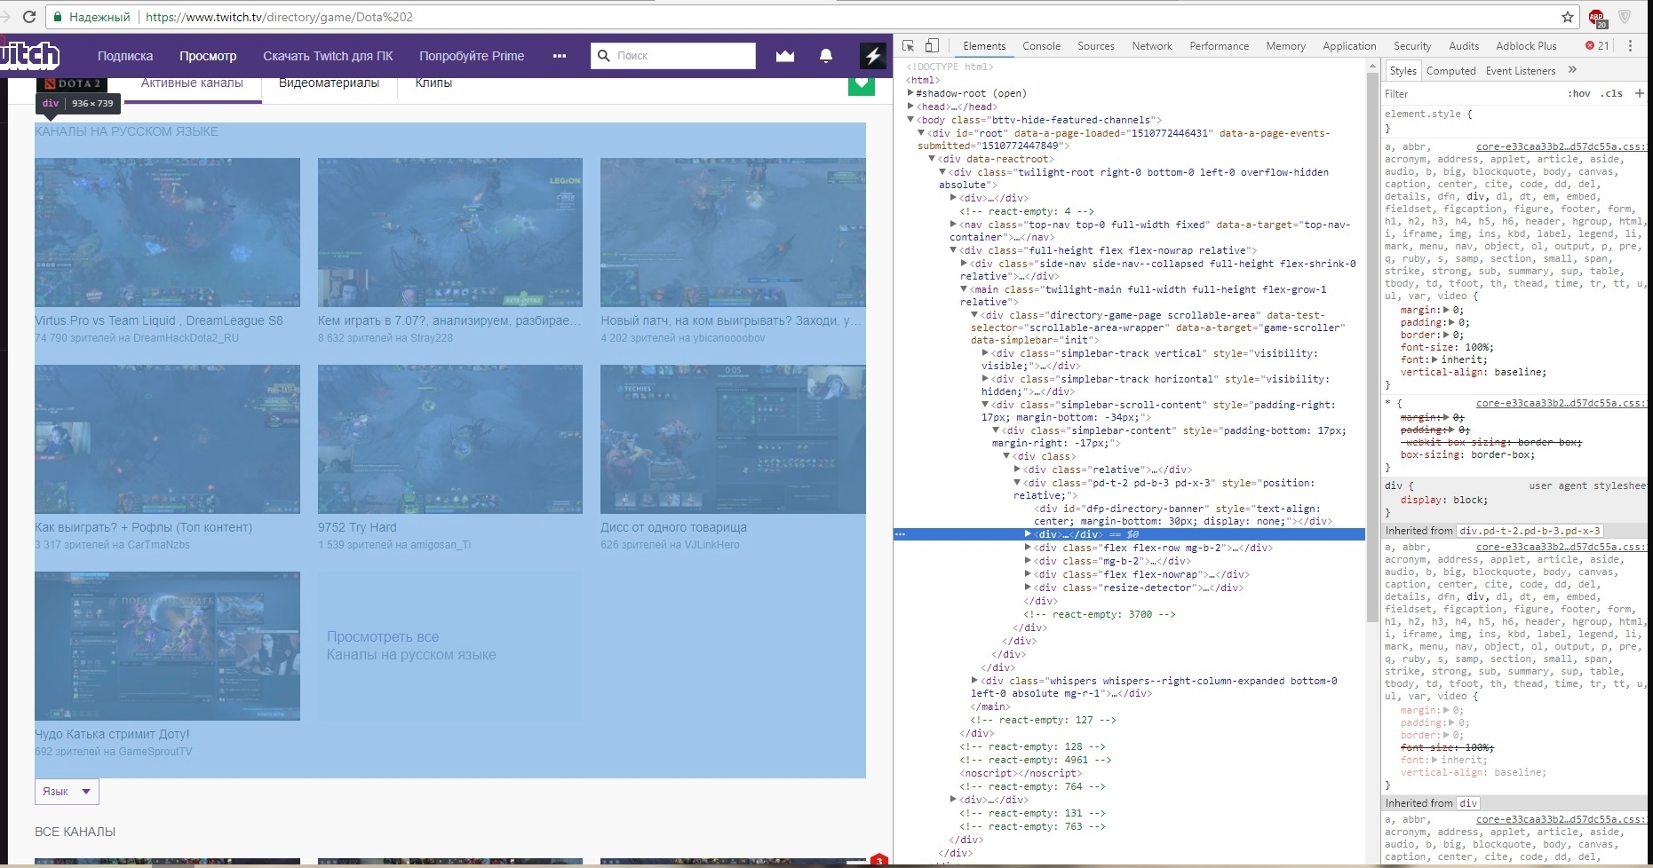Click the Twitch logo
This screenshot has height=868, width=1653.
click(29, 56)
